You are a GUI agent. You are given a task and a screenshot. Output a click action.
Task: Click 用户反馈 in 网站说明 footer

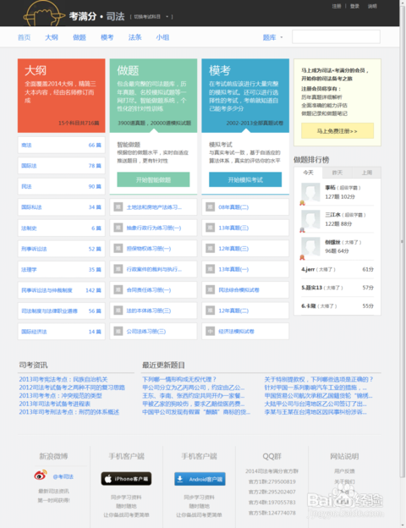click(x=344, y=470)
